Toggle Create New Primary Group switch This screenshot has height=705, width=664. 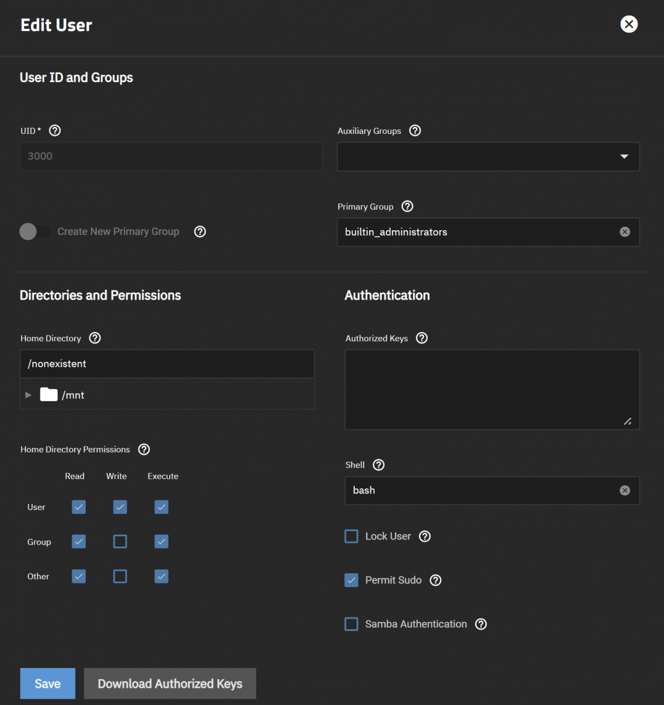(35, 231)
